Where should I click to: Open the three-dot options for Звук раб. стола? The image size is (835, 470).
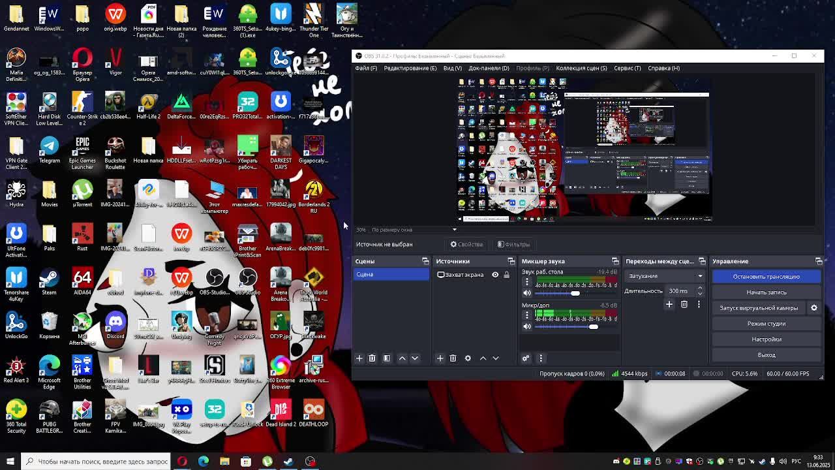tap(527, 282)
